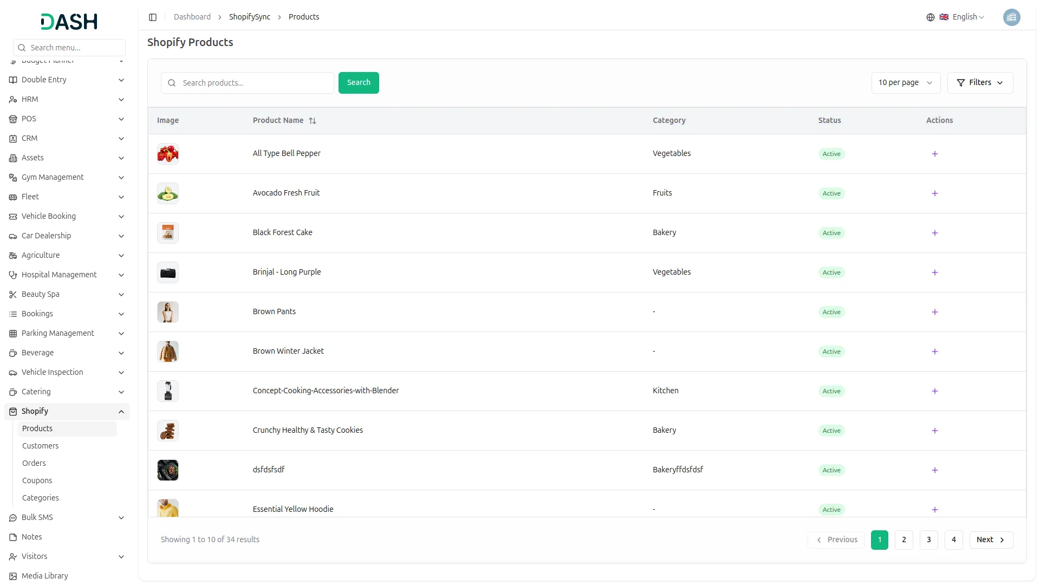Open the Filters dropdown
This screenshot has width=1040, height=585.
pyautogui.click(x=980, y=83)
